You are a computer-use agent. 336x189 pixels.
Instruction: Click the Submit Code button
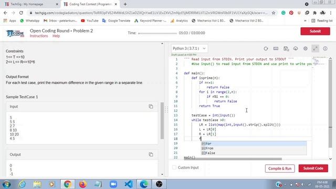tap(313, 169)
